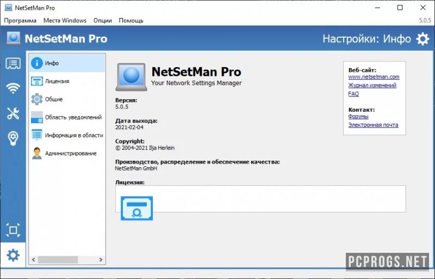Maximize the NetSetMan Pro window
This screenshot has width=435, height=279.
coord(400,8)
